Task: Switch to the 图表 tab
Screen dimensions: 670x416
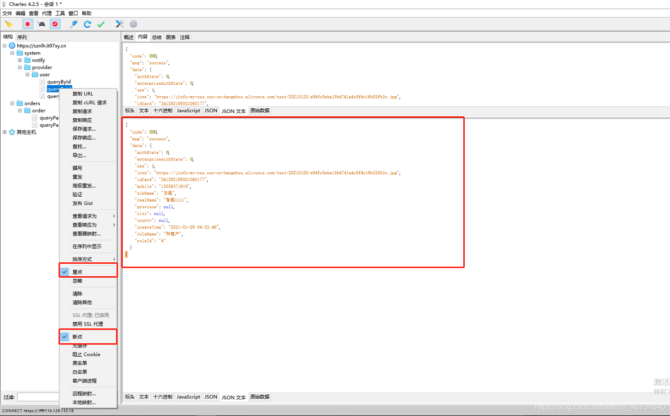Action: 171,37
